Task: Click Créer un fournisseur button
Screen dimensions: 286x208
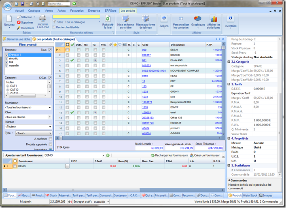Action: pyautogui.click(x=205, y=155)
